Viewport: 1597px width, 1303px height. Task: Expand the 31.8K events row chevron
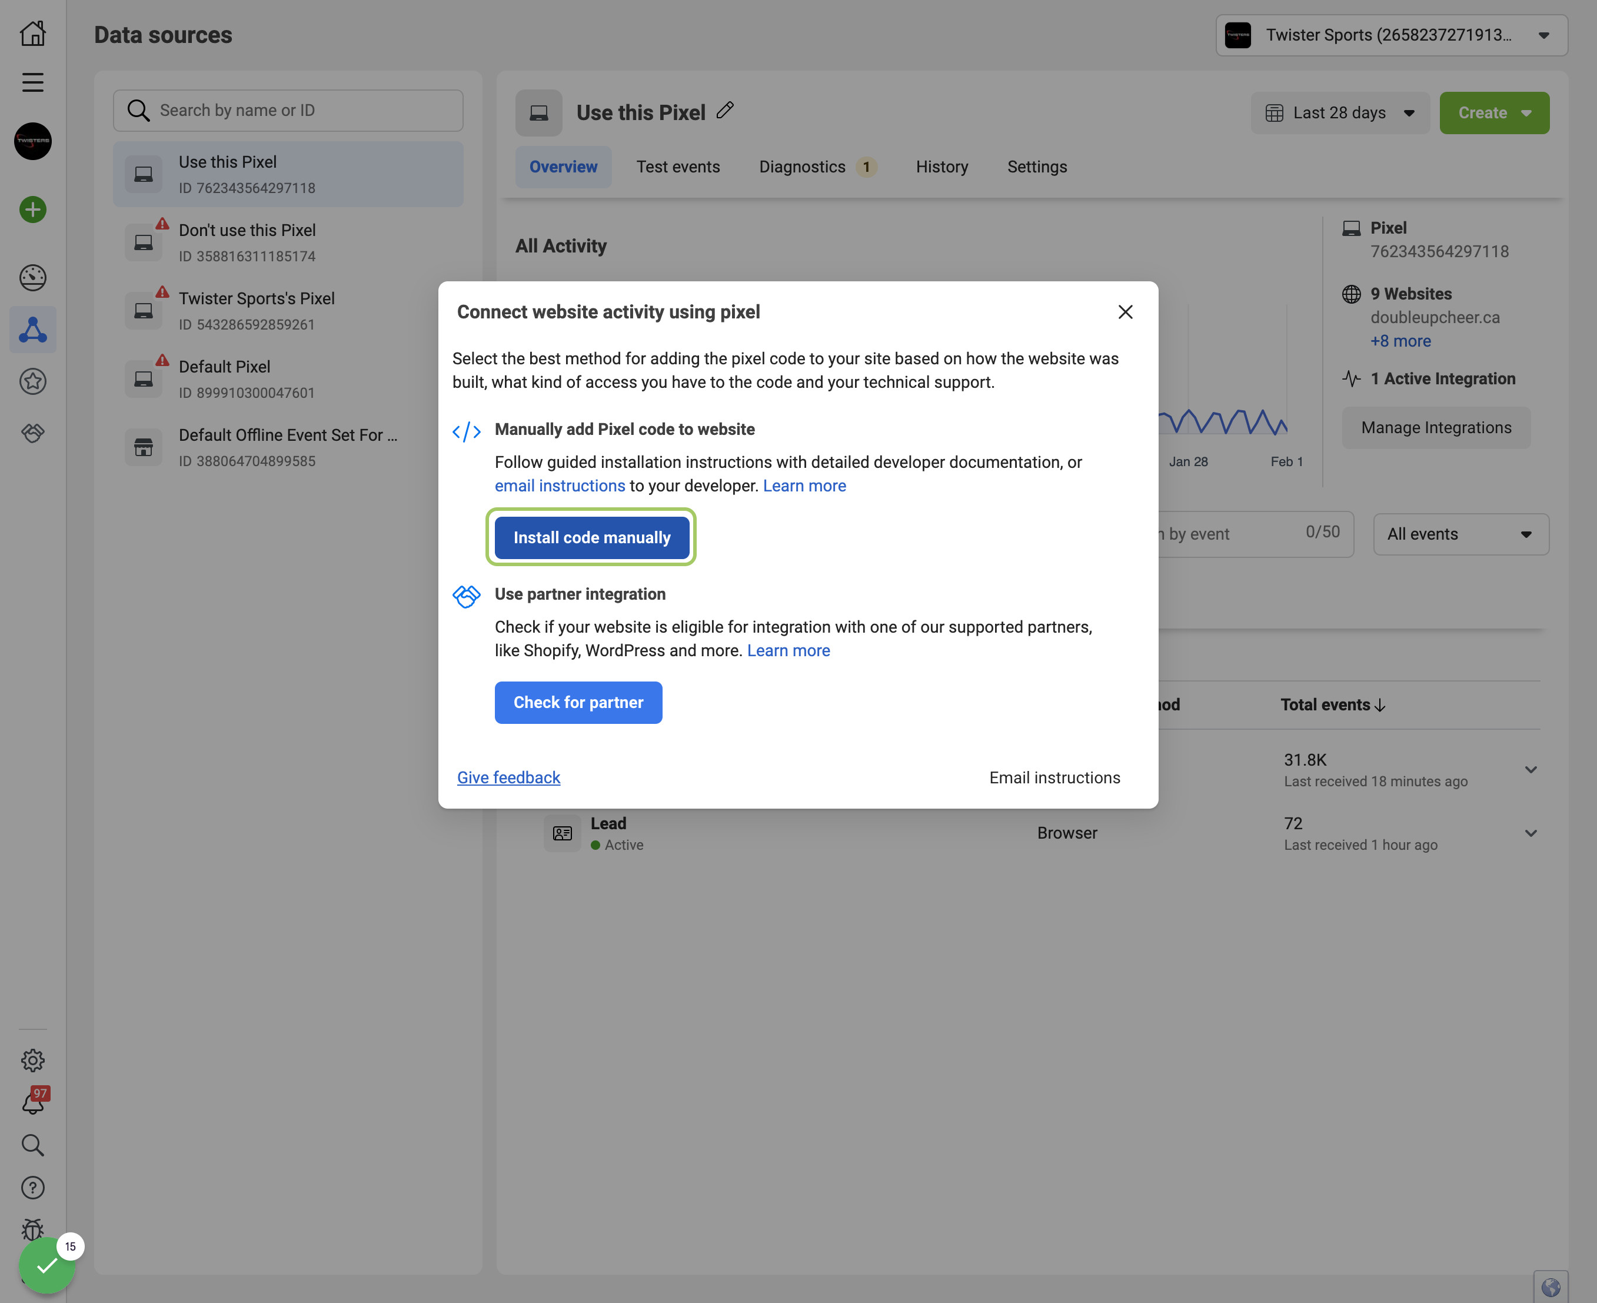(1530, 769)
